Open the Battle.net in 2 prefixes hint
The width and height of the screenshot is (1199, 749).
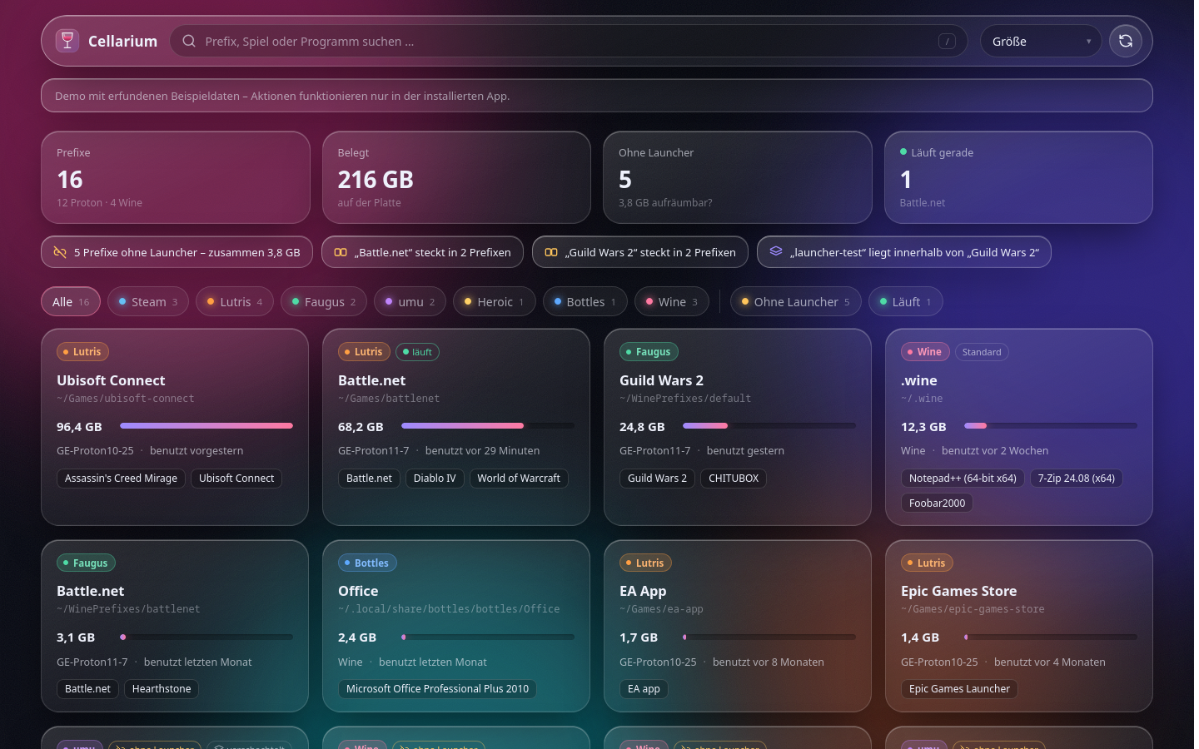coord(422,252)
